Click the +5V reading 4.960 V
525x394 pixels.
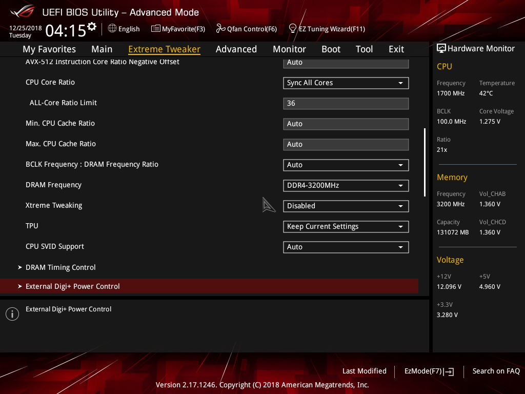point(490,286)
